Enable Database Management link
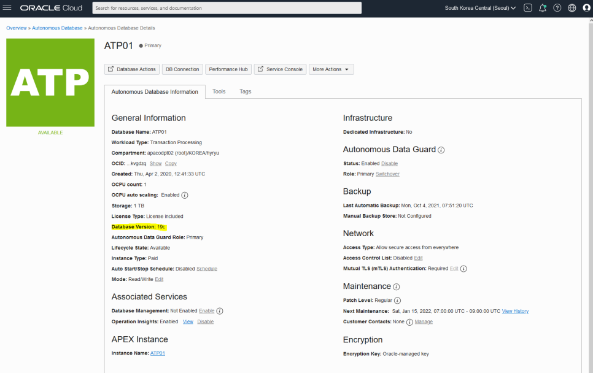This screenshot has height=373, width=593. click(207, 310)
